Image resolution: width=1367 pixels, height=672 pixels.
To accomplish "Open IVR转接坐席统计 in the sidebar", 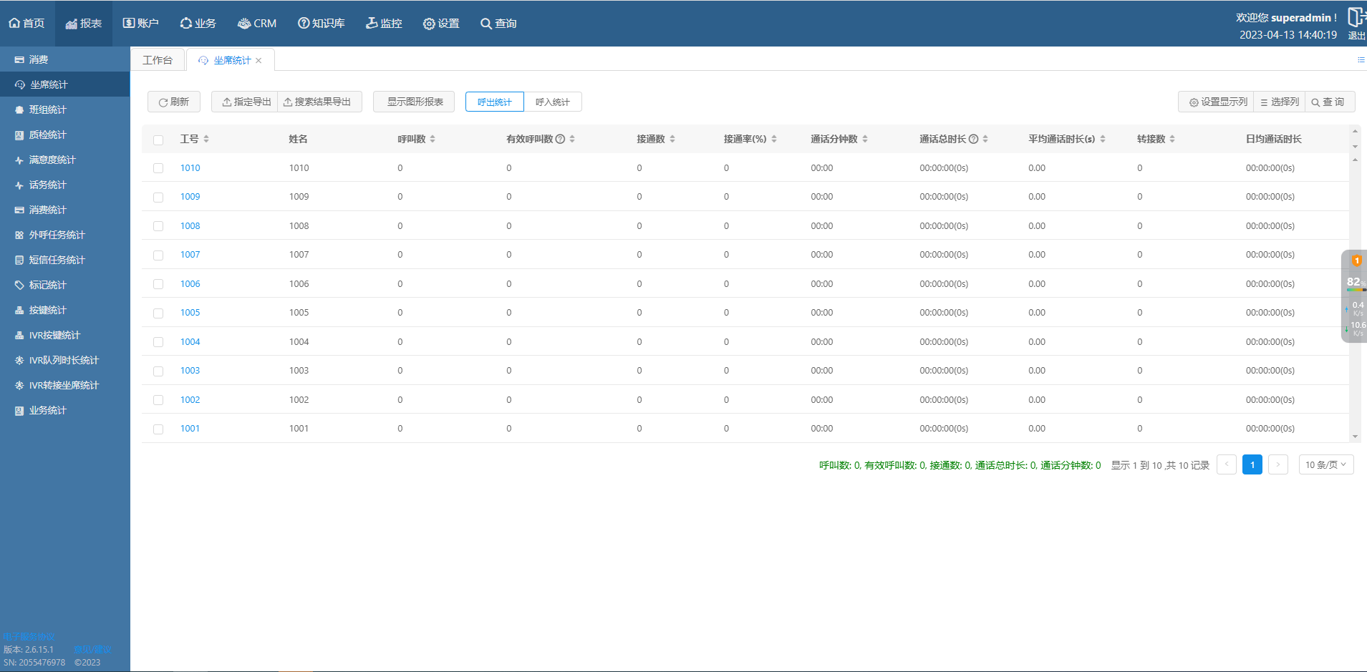I will click(64, 385).
